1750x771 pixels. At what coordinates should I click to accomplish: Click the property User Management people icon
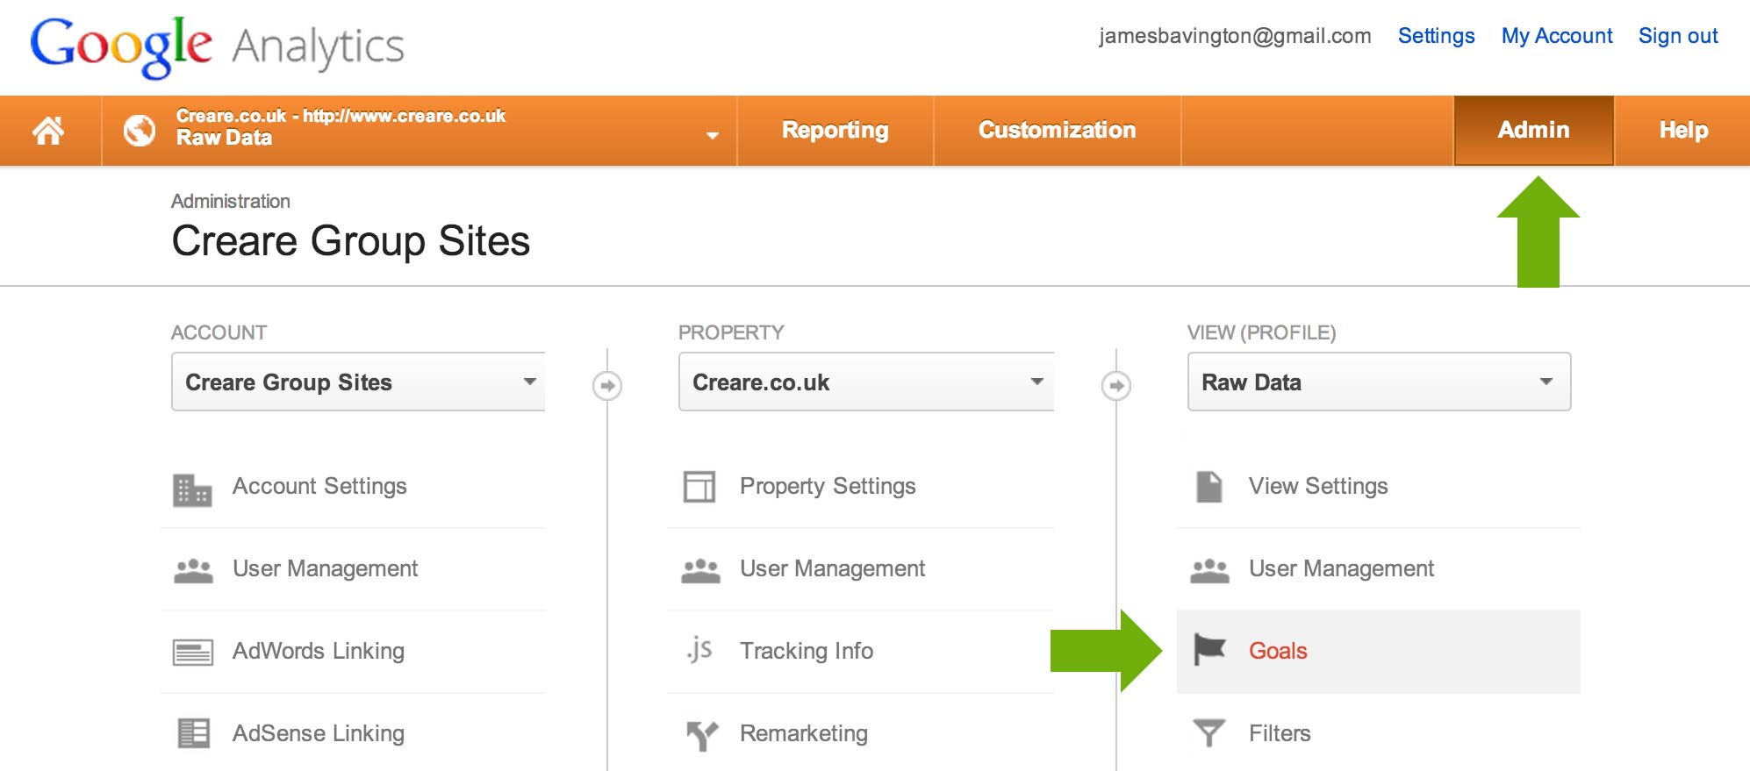(x=700, y=571)
